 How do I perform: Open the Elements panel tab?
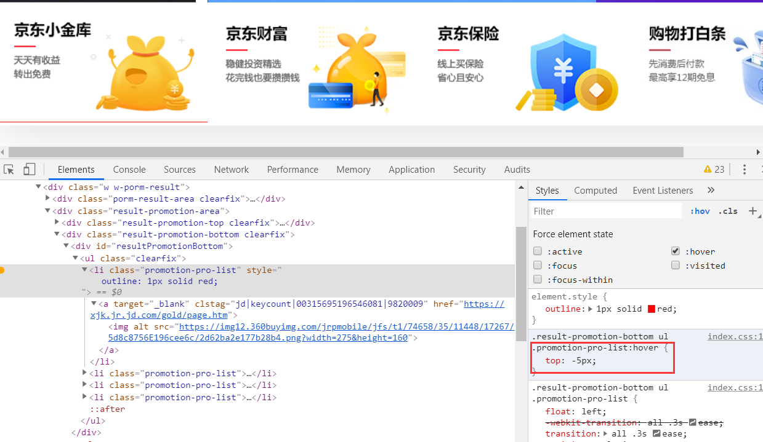[76, 170]
